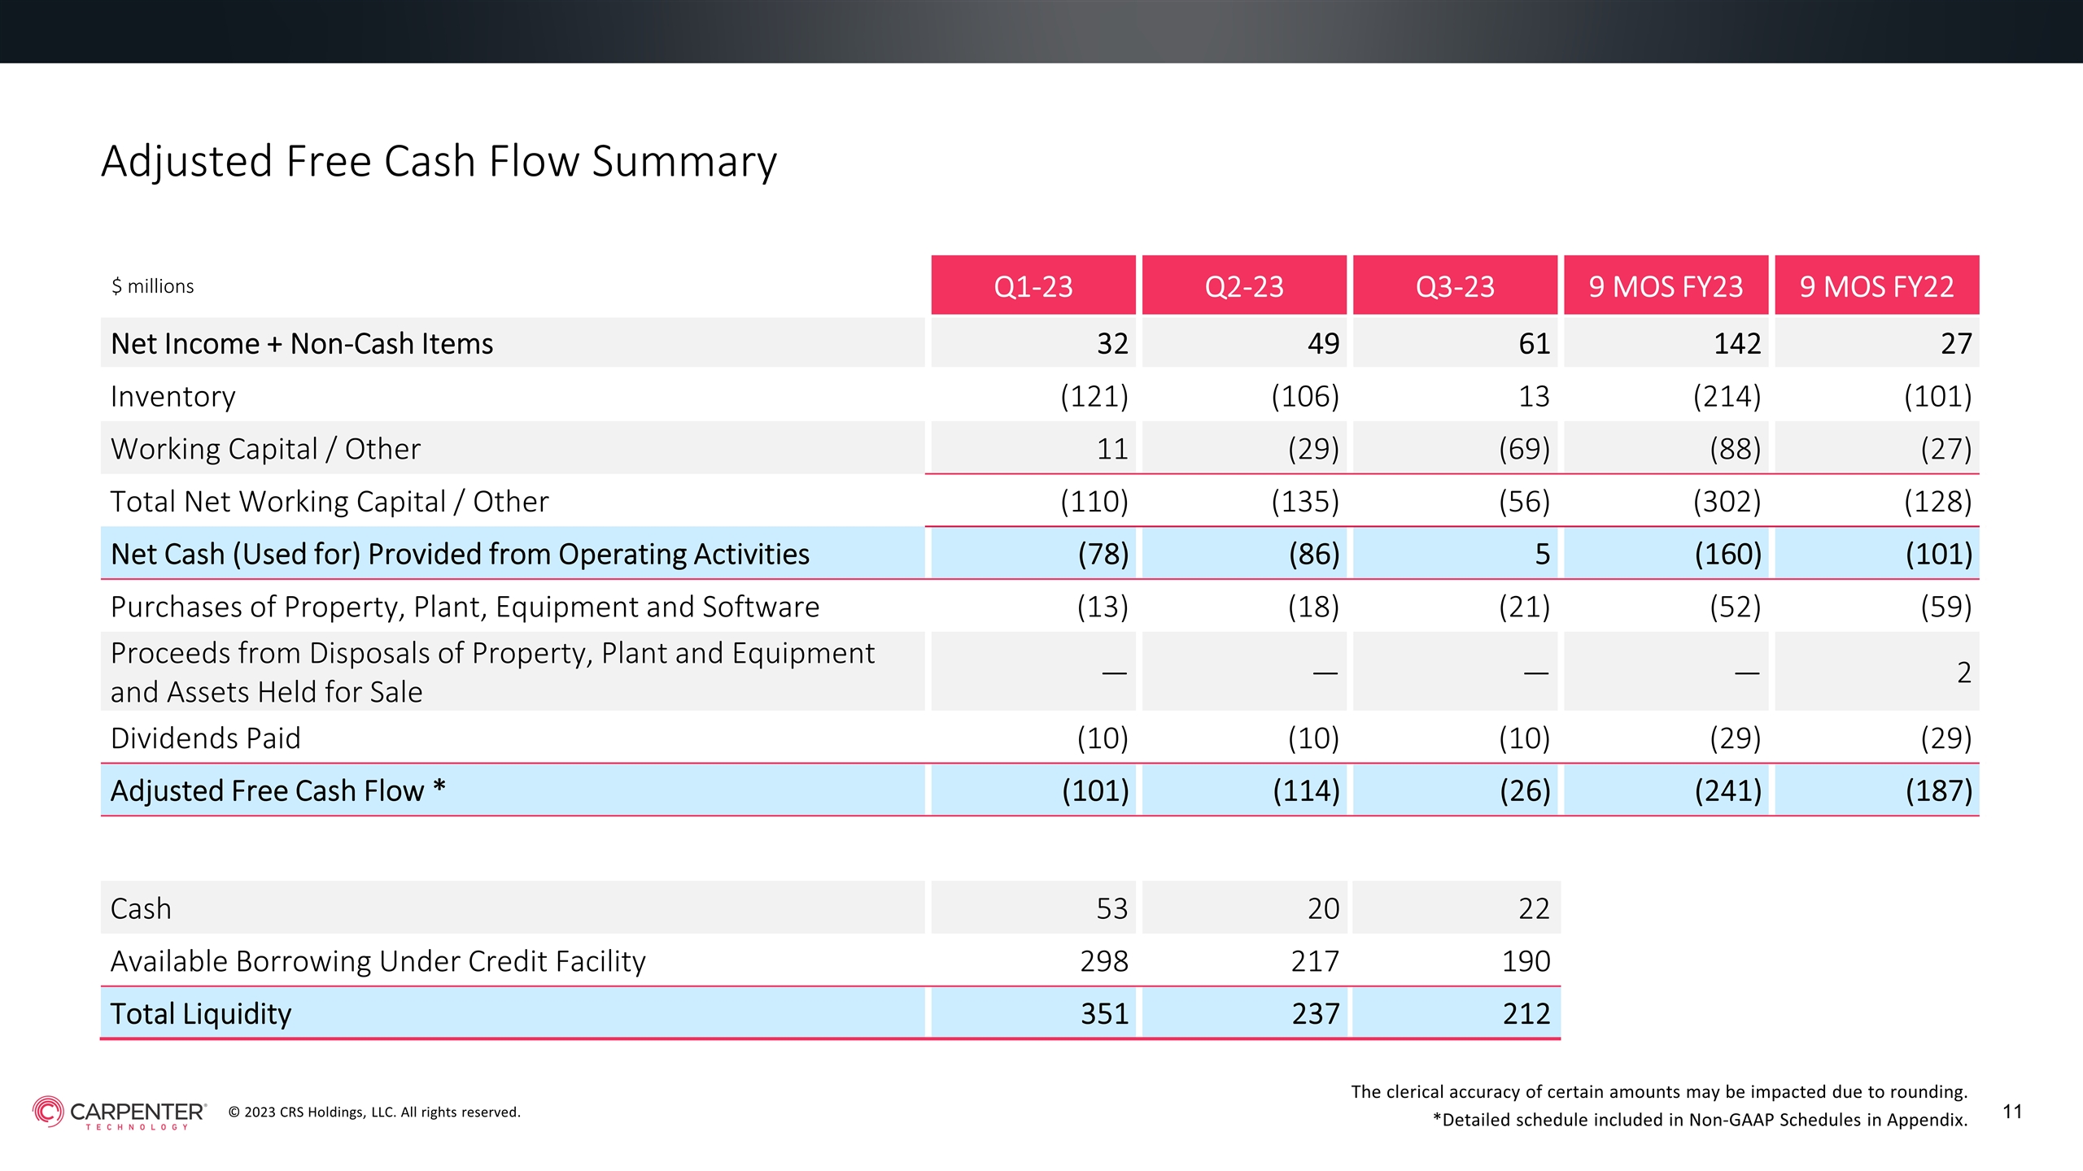2083x1171 pixels.
Task: Select Operating Activities value (86) for Q2-23
Action: click(1314, 555)
